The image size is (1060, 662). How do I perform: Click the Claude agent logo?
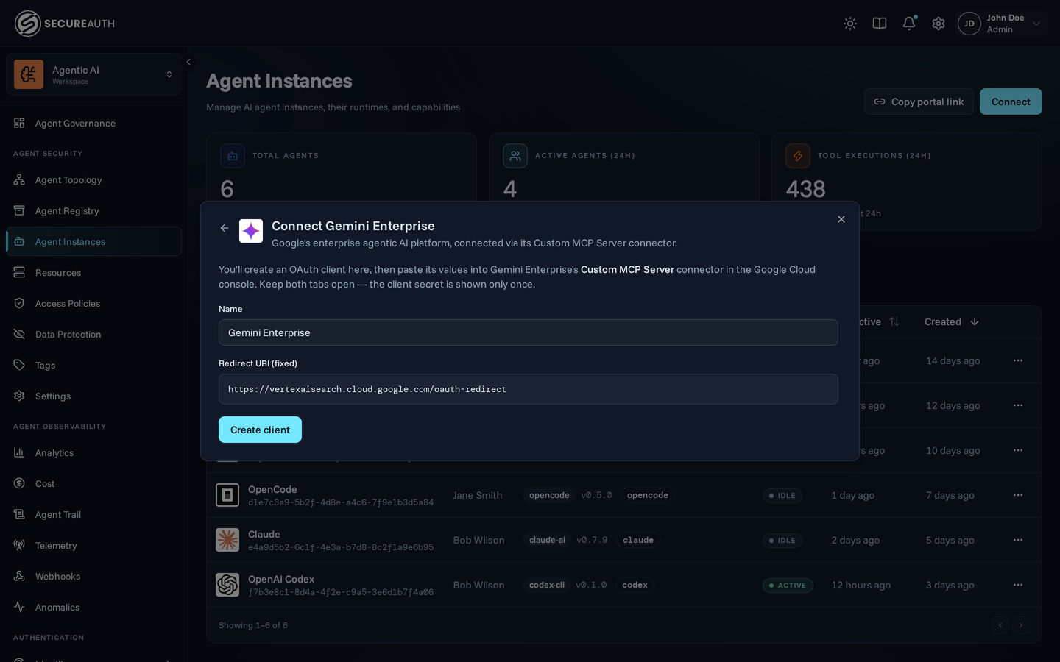click(227, 540)
